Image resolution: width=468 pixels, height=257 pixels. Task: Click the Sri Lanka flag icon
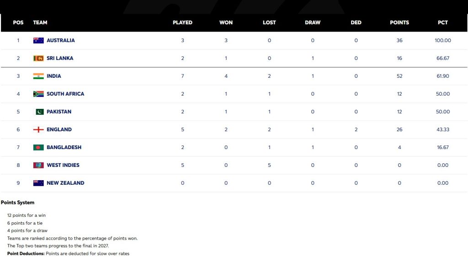point(38,58)
